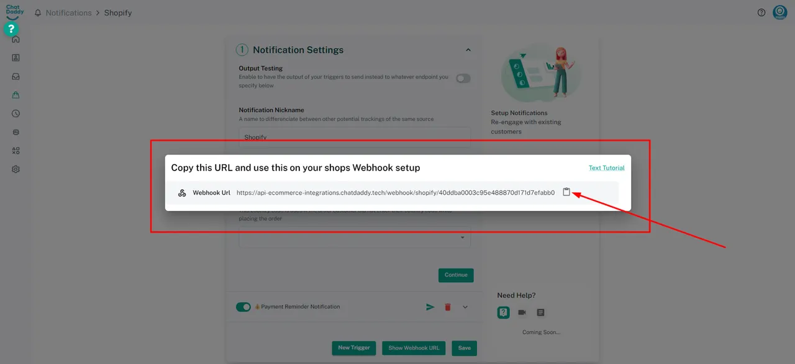Screen dimensions: 795x364
Task: Delete the Payment Reminder Notification trigger
Action: click(447, 307)
